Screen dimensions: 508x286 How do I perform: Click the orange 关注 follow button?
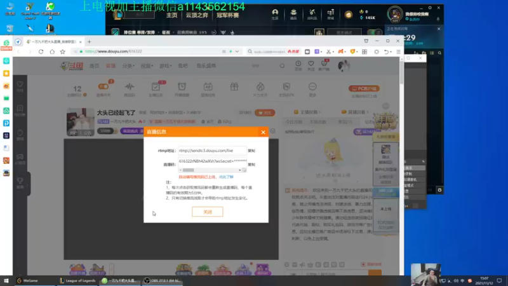pos(265,113)
